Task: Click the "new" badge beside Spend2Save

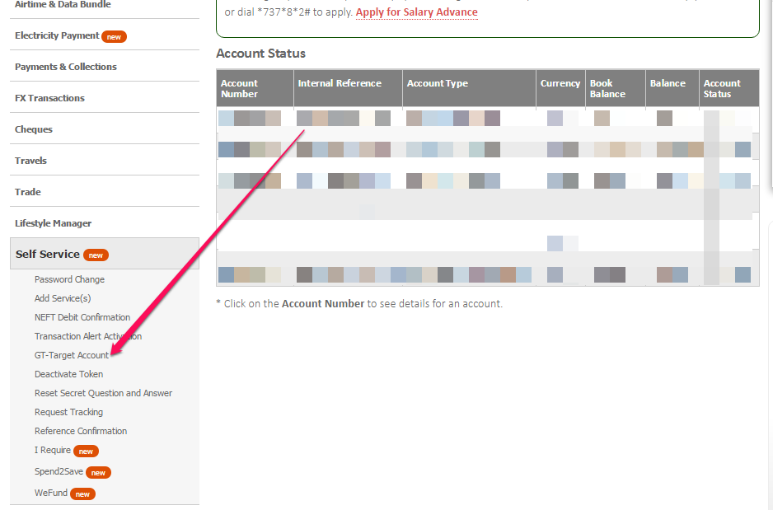Action: pyautogui.click(x=98, y=472)
